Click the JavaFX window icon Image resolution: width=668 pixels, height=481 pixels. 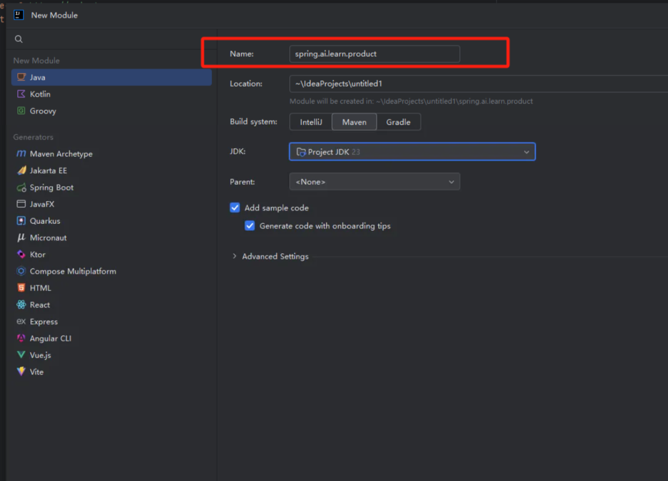(21, 204)
